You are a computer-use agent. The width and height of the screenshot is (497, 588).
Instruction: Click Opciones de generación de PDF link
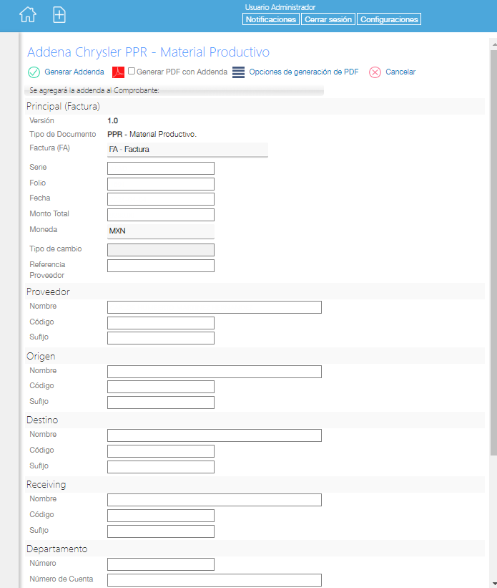(304, 72)
